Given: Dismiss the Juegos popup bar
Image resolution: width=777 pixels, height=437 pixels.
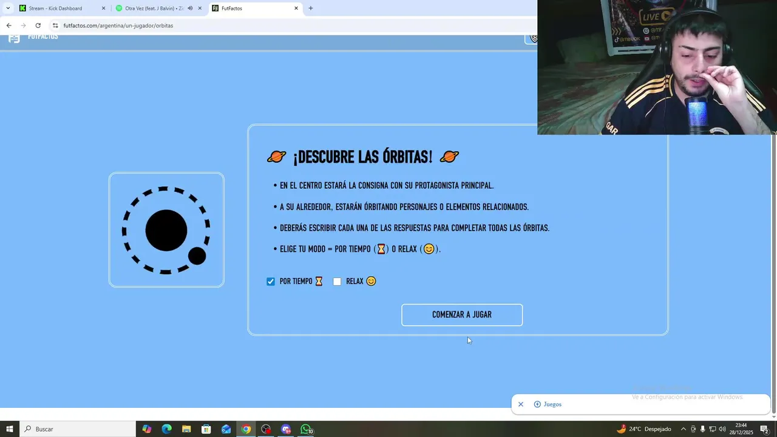Looking at the screenshot, I should point(520,404).
